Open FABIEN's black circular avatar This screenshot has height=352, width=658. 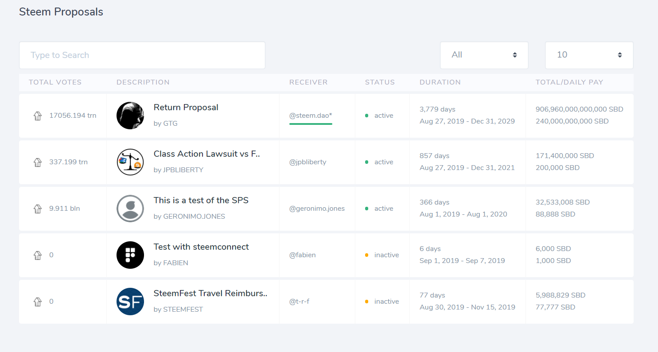pos(130,255)
